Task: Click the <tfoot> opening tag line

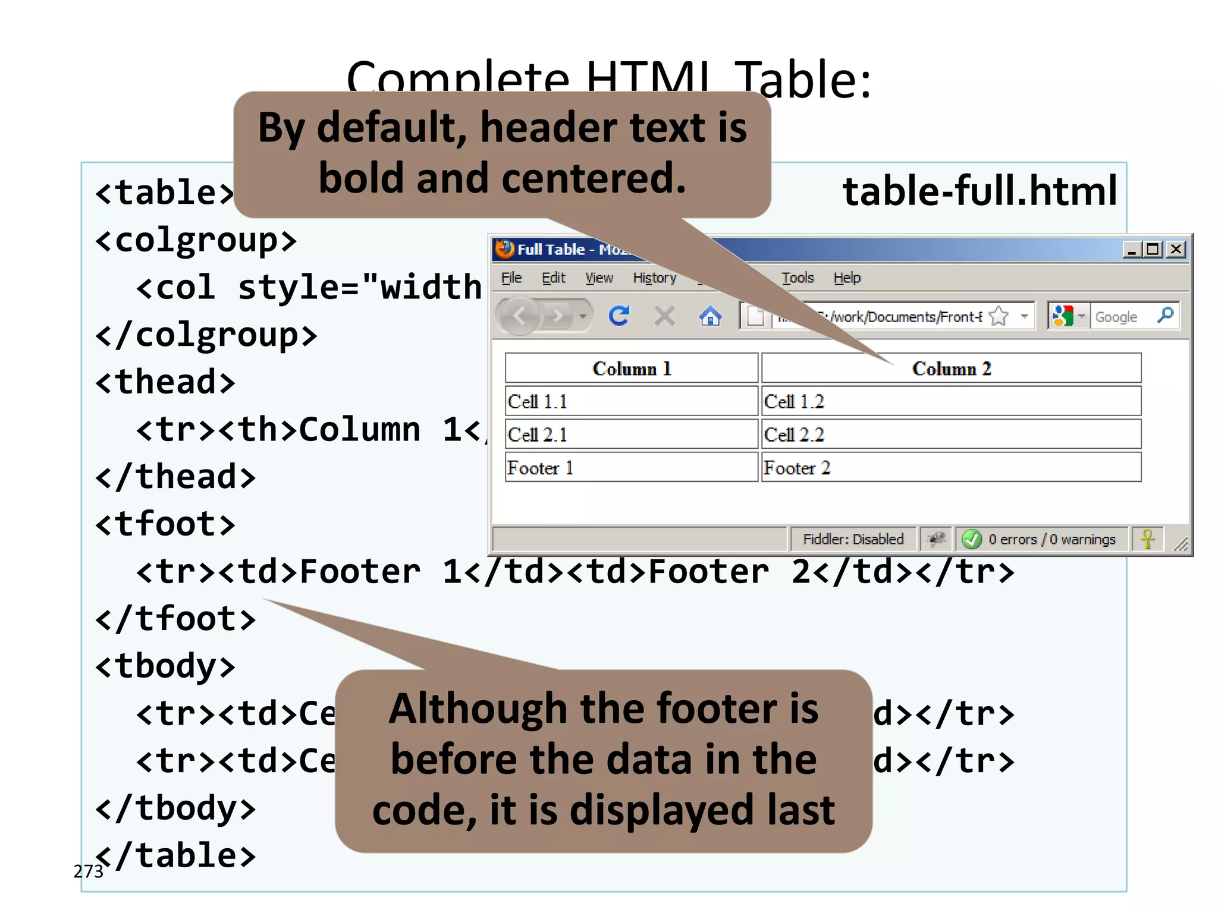Action: pyautogui.click(x=165, y=524)
